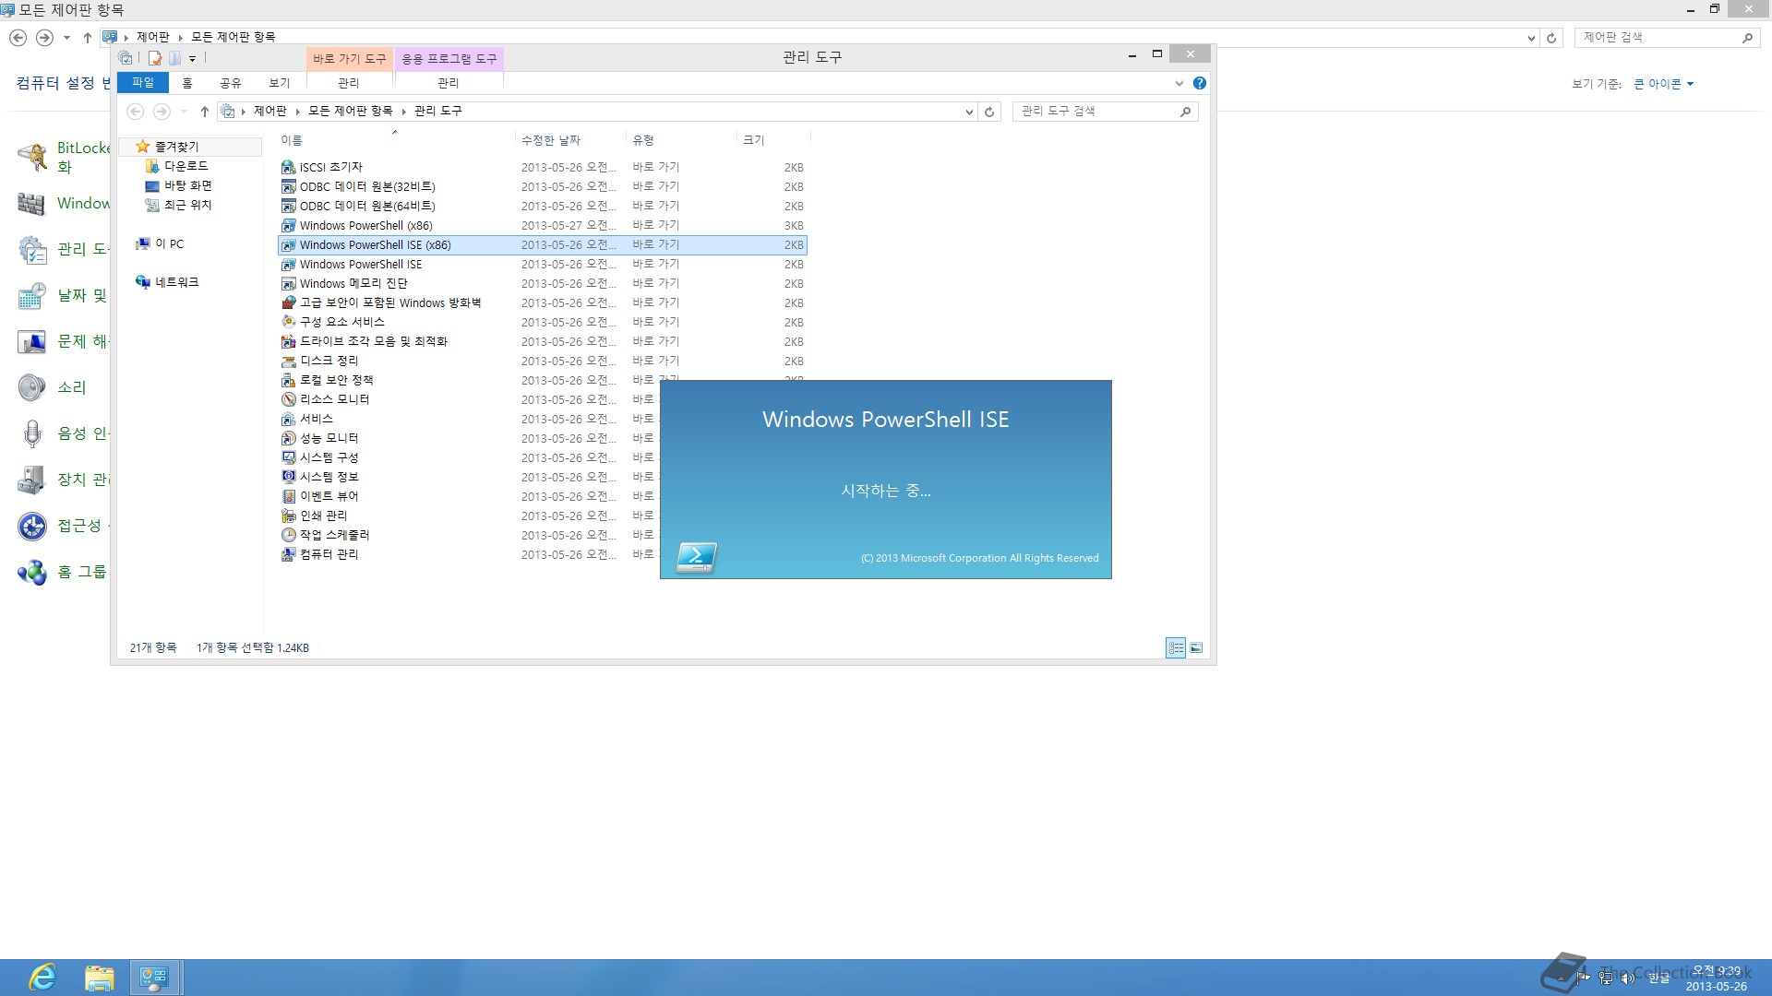Image resolution: width=1772 pixels, height=996 pixels.
Task: Select the 구성 요소 서비스 icon
Action: coord(289,323)
